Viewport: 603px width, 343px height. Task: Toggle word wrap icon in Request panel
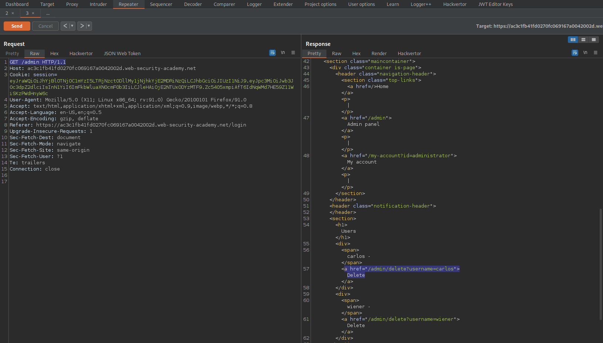click(272, 53)
